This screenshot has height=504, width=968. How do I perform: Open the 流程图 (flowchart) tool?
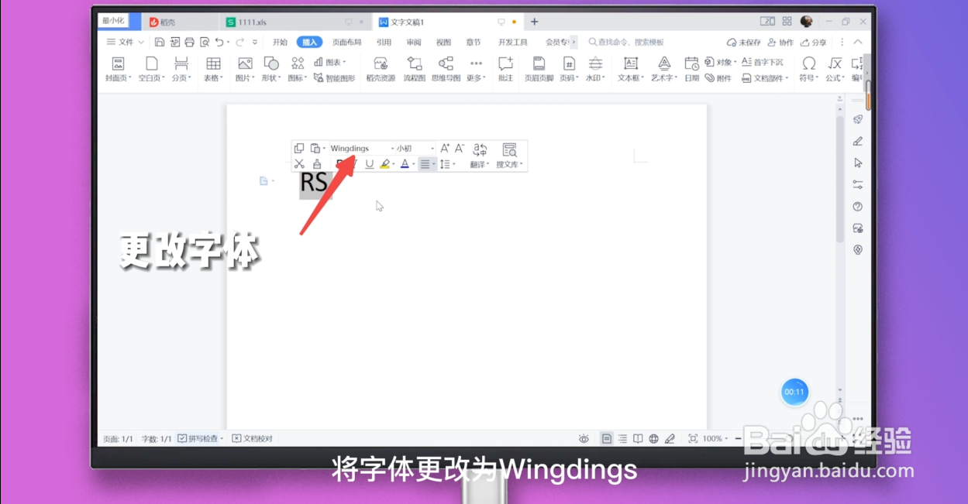[414, 68]
